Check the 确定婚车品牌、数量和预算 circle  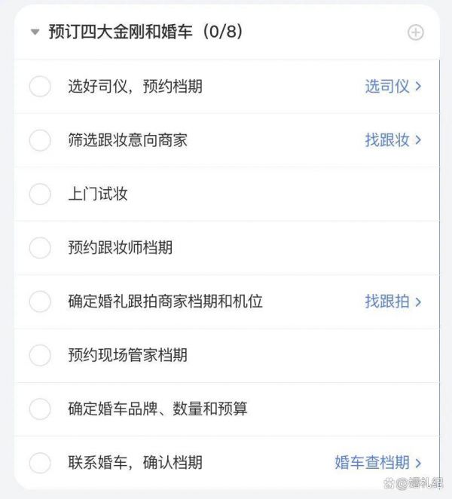(x=40, y=409)
